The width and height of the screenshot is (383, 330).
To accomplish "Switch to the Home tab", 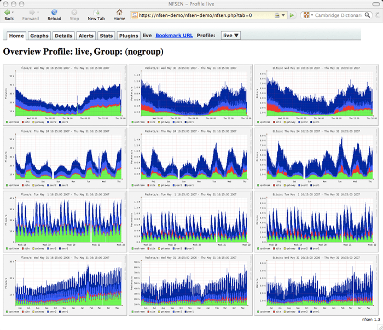I will [x=16, y=36].
